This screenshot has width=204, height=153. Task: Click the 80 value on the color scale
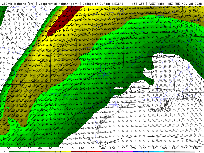pos(40,148)
